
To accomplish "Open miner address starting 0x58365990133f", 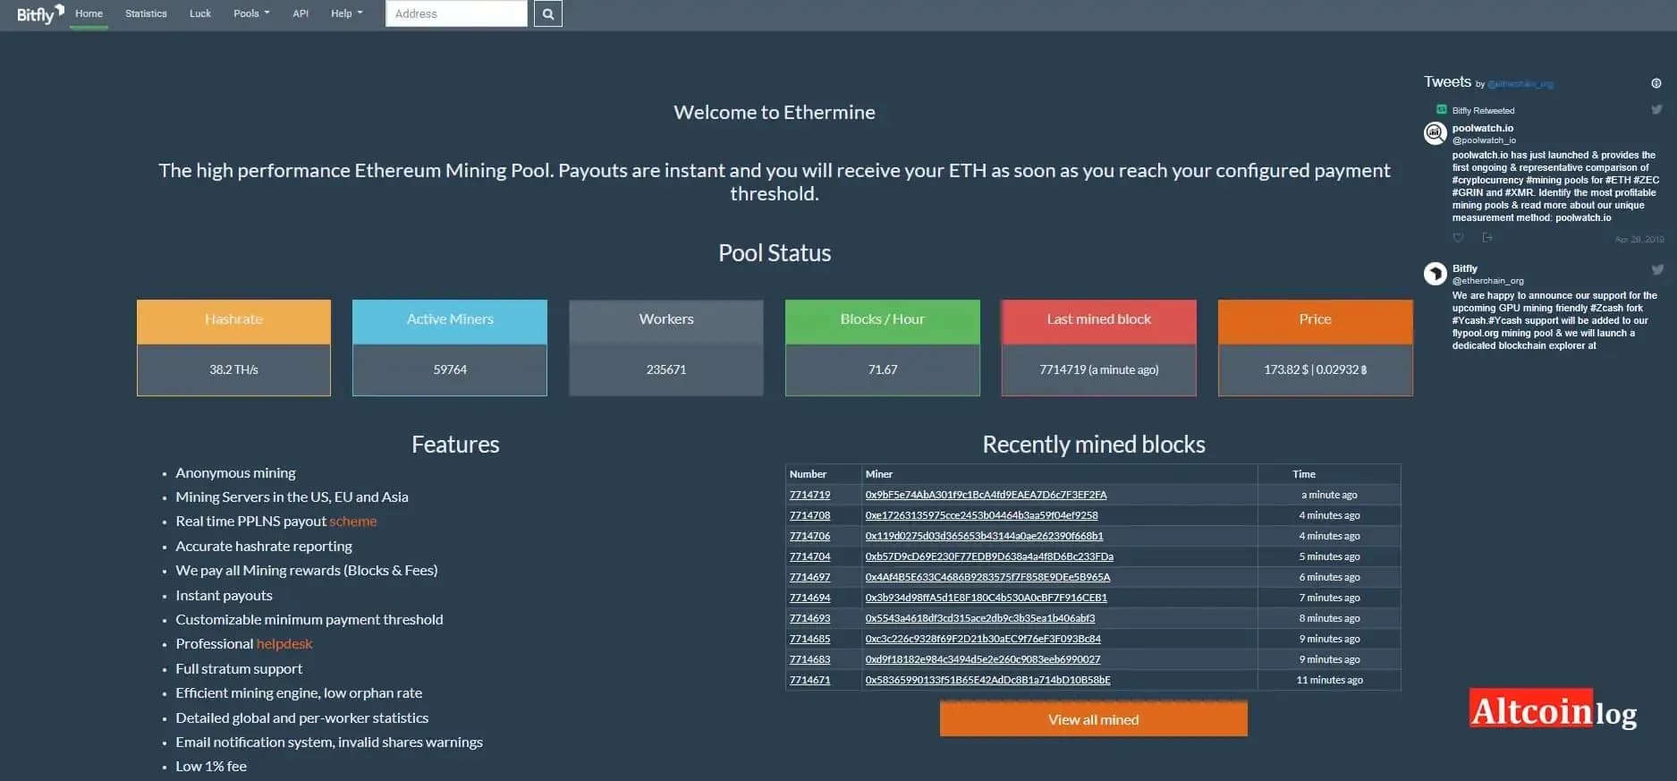I will [x=988, y=680].
